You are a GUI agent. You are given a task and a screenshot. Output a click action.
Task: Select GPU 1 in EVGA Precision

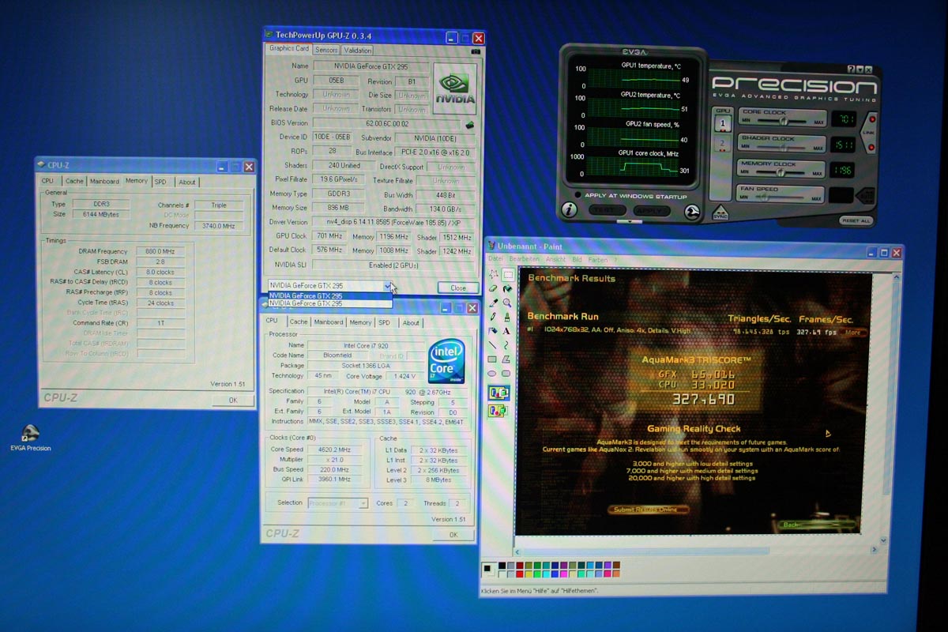point(723,123)
